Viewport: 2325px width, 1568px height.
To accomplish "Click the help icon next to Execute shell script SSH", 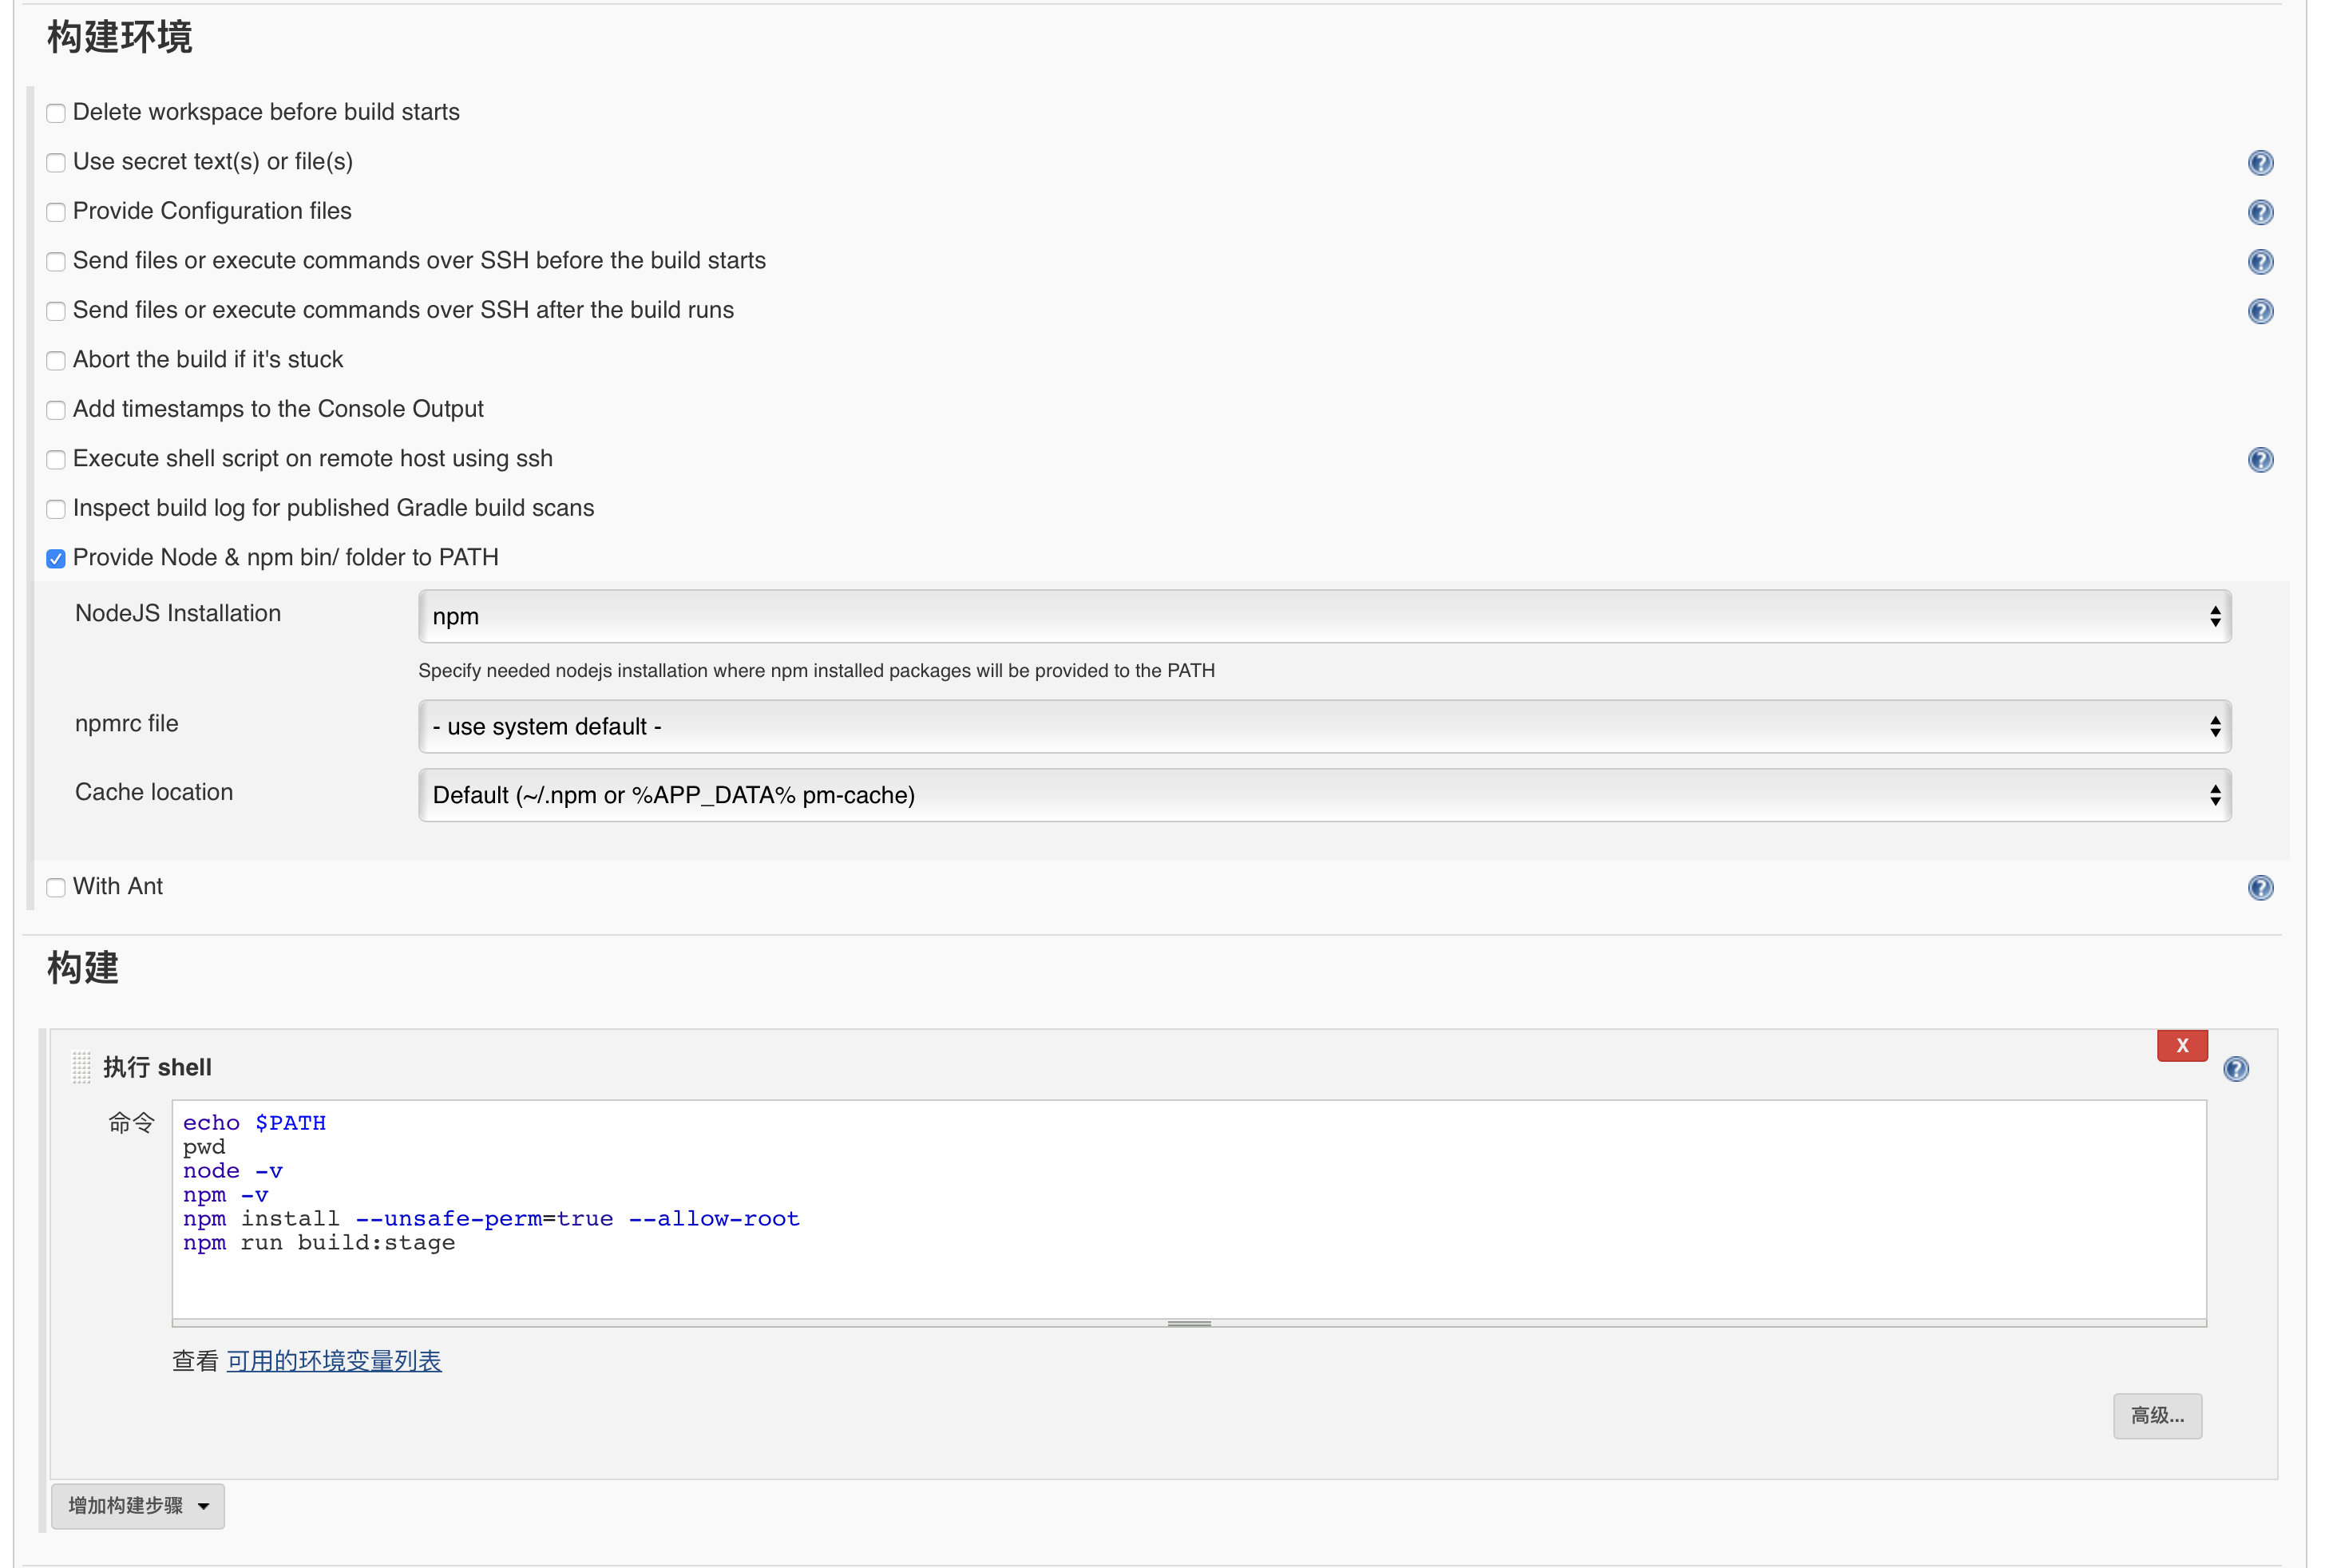I will (2260, 458).
